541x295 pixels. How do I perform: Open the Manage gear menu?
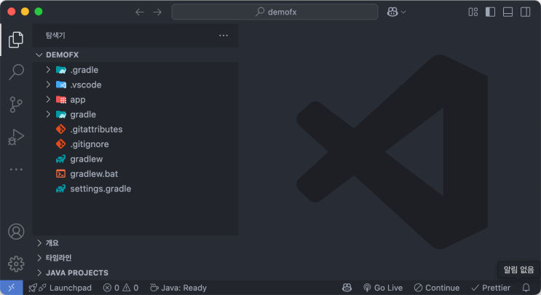click(16, 264)
